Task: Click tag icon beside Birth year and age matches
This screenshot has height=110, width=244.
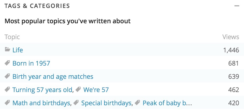Action: 7,77
